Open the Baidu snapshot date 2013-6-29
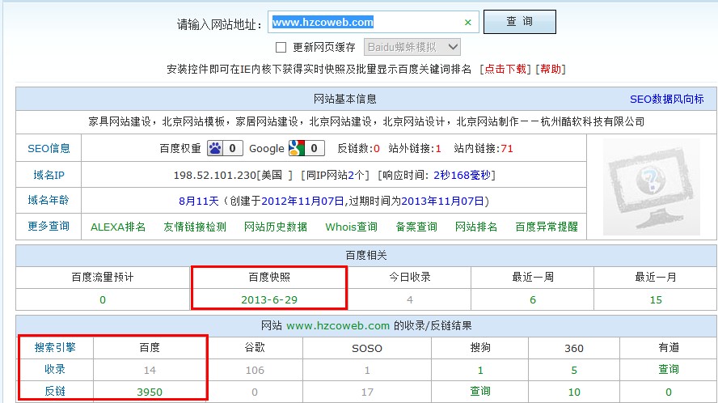 [269, 300]
